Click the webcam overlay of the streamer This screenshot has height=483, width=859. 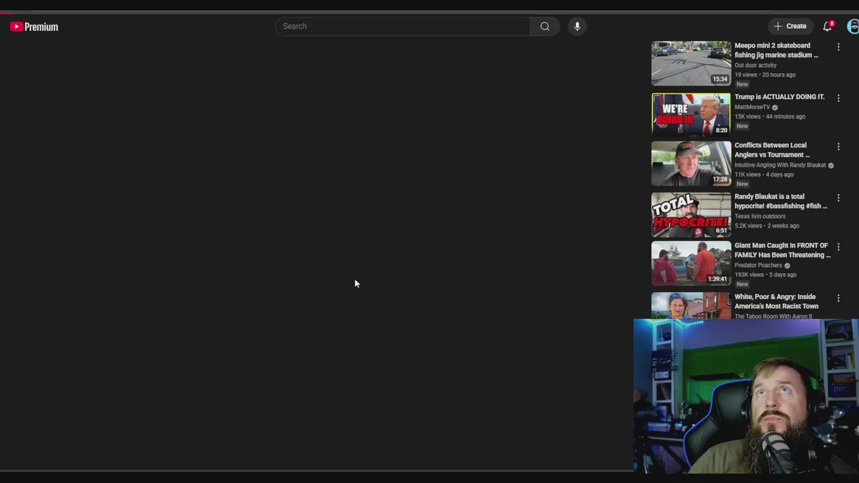click(746, 396)
